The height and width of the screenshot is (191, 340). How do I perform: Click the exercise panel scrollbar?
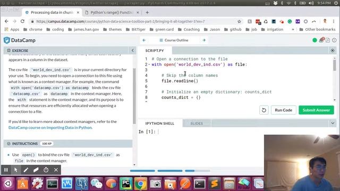pos(134,96)
